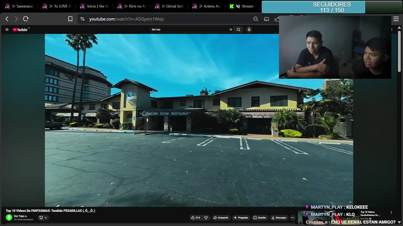Click the cast/screen icon in address bar

pos(266,19)
